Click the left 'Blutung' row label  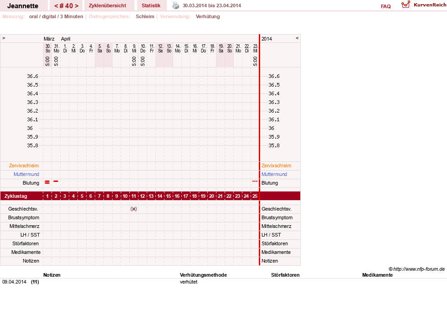pyautogui.click(x=31, y=183)
